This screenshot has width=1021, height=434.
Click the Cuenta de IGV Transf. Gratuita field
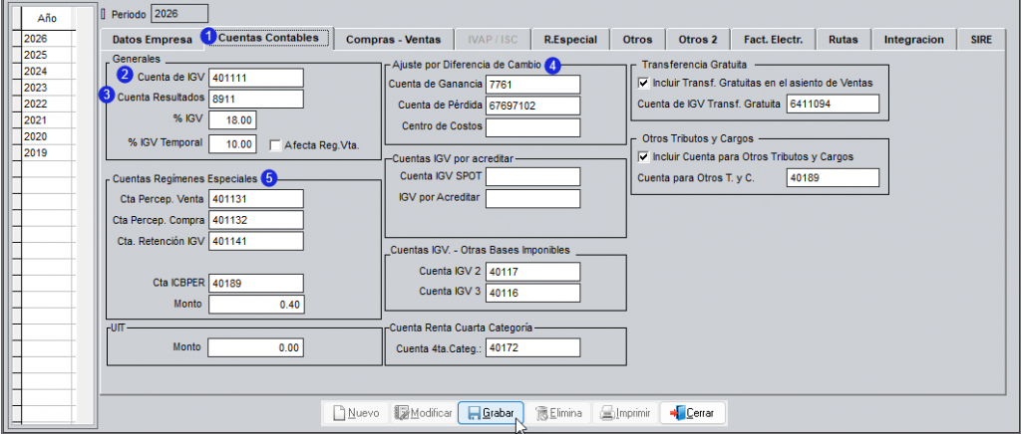click(x=833, y=104)
